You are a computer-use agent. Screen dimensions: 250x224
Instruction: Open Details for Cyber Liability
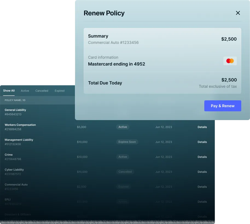[202, 172]
